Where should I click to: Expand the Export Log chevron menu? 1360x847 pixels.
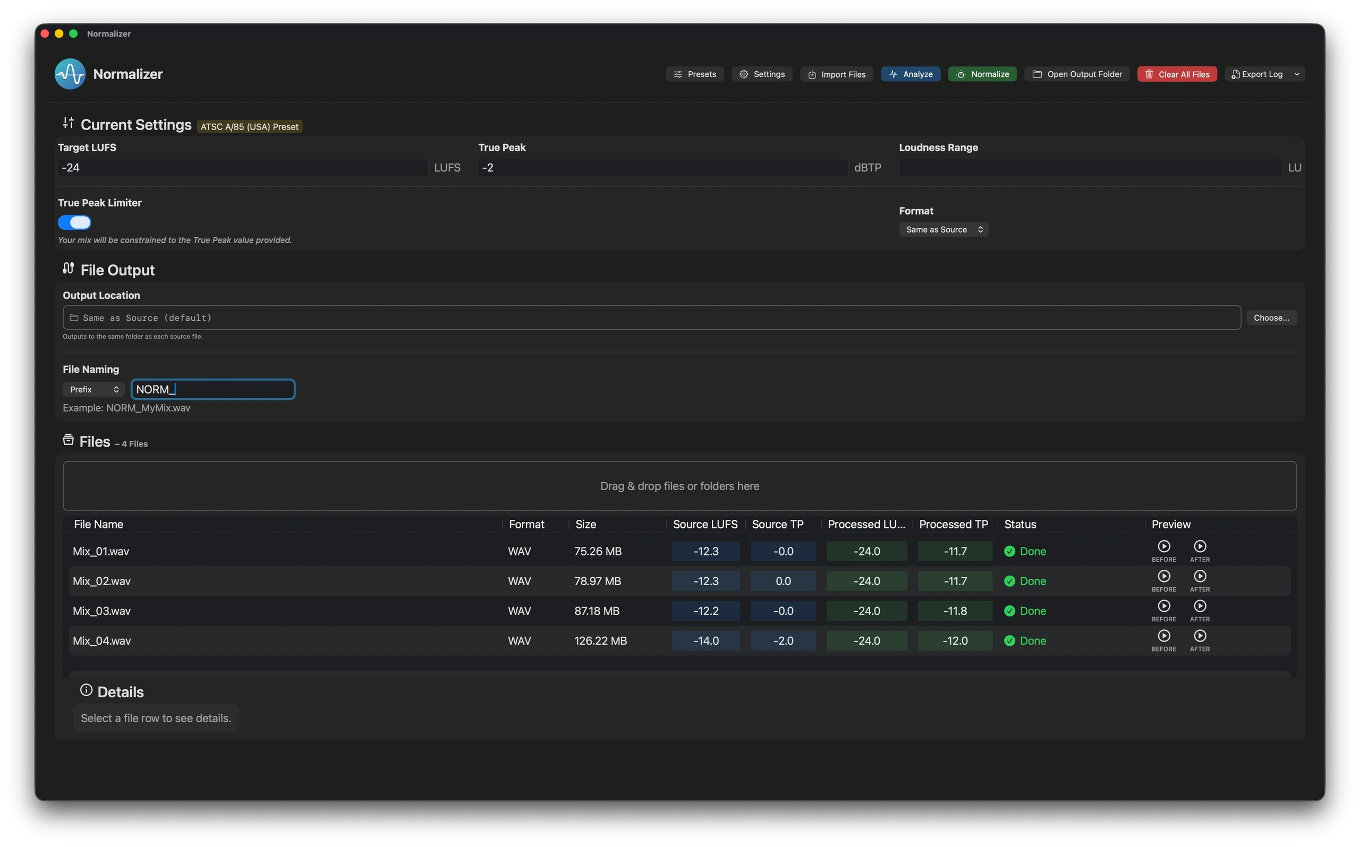coord(1297,74)
